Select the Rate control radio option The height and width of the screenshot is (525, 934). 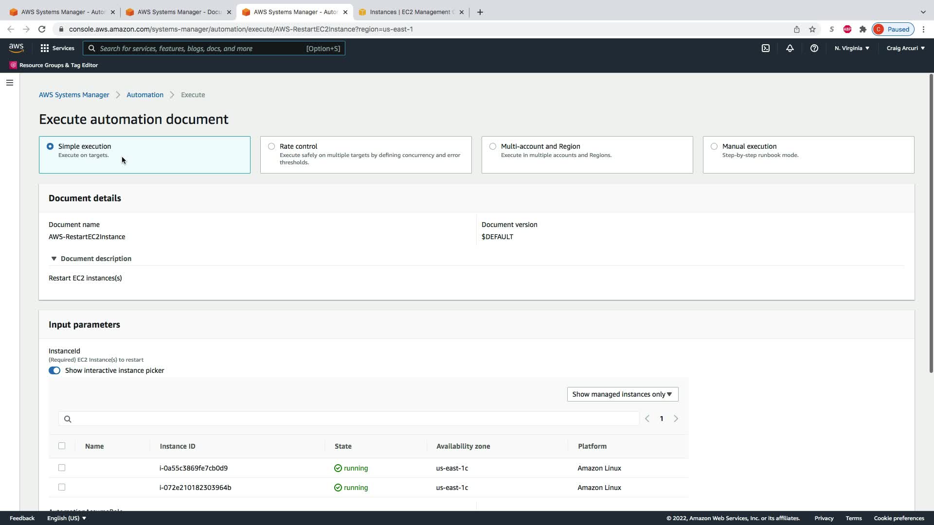[x=271, y=146]
